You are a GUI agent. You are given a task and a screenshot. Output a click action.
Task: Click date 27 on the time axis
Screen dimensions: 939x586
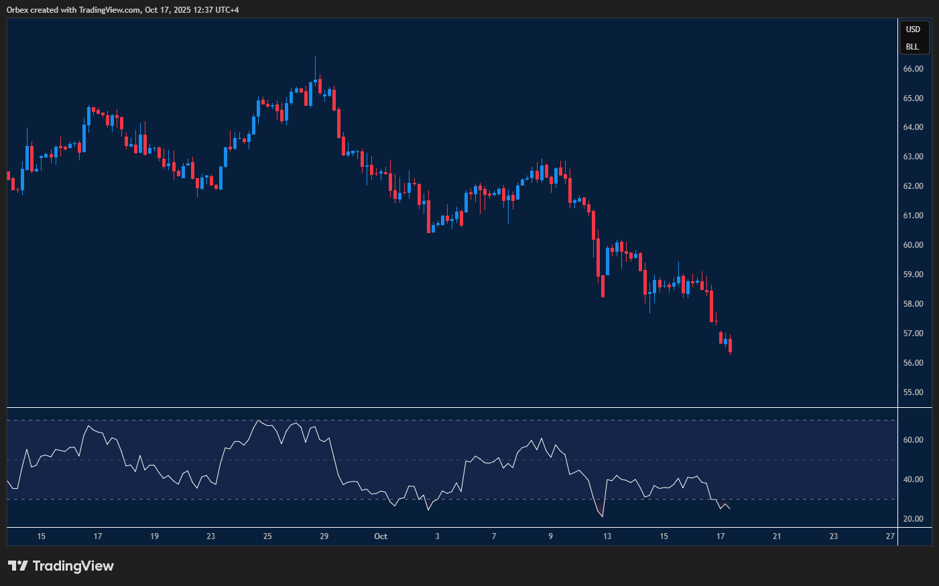890,536
